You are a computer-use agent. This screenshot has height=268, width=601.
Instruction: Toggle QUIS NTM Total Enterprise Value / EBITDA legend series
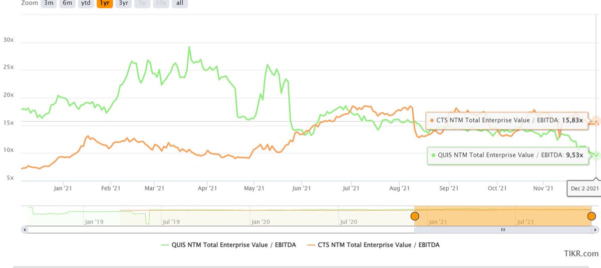228,244
